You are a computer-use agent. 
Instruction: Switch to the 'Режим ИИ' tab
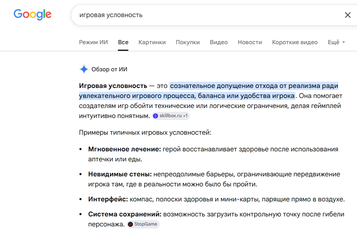[x=93, y=42]
